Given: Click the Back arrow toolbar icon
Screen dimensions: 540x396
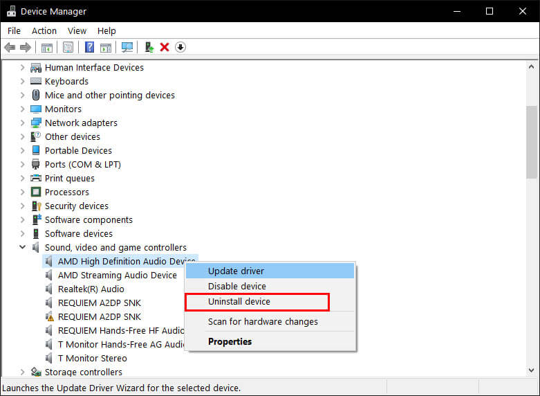Looking at the screenshot, I should tap(10, 47).
